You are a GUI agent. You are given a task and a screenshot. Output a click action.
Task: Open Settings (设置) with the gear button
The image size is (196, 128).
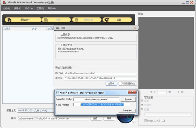click(x=117, y=20)
